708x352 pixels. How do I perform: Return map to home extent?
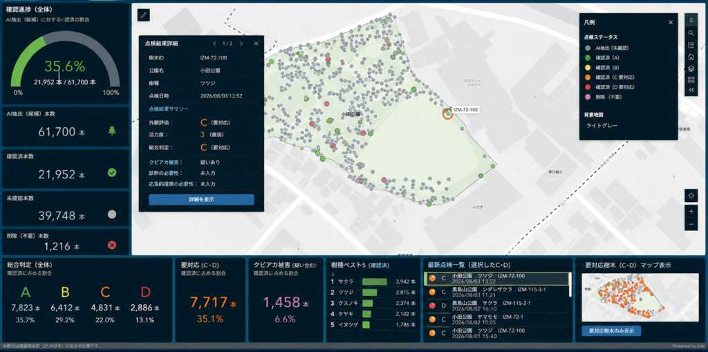pyautogui.click(x=691, y=57)
